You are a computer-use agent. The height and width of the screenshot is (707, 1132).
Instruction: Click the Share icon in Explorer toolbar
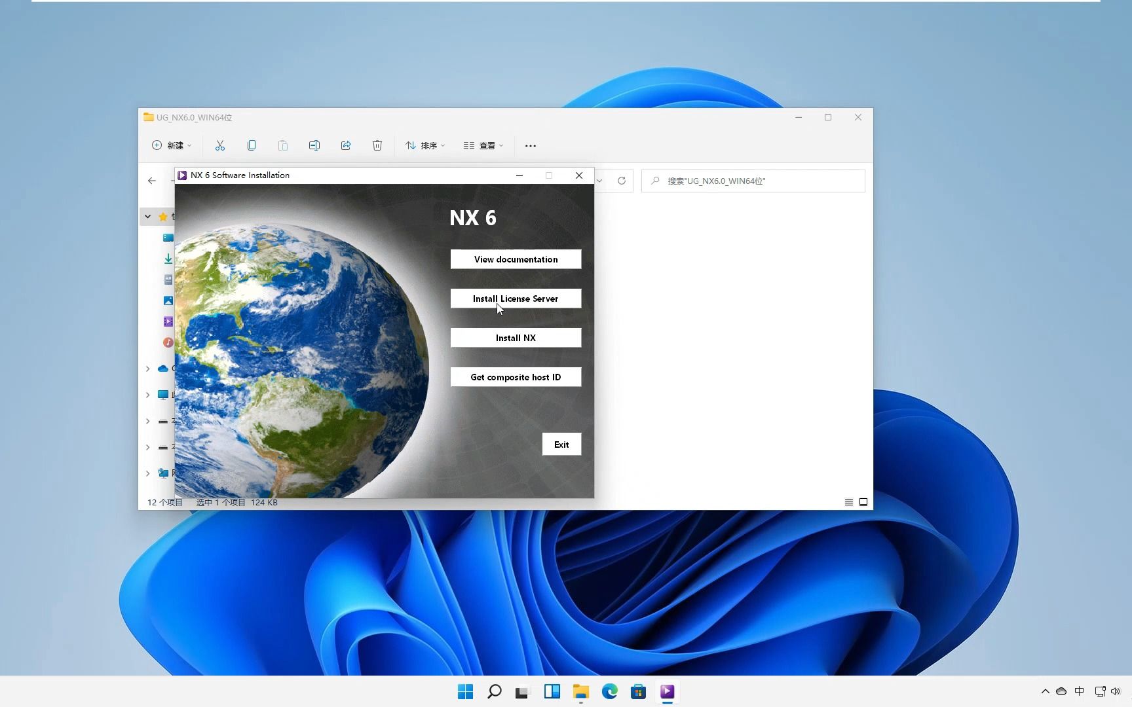pos(346,145)
